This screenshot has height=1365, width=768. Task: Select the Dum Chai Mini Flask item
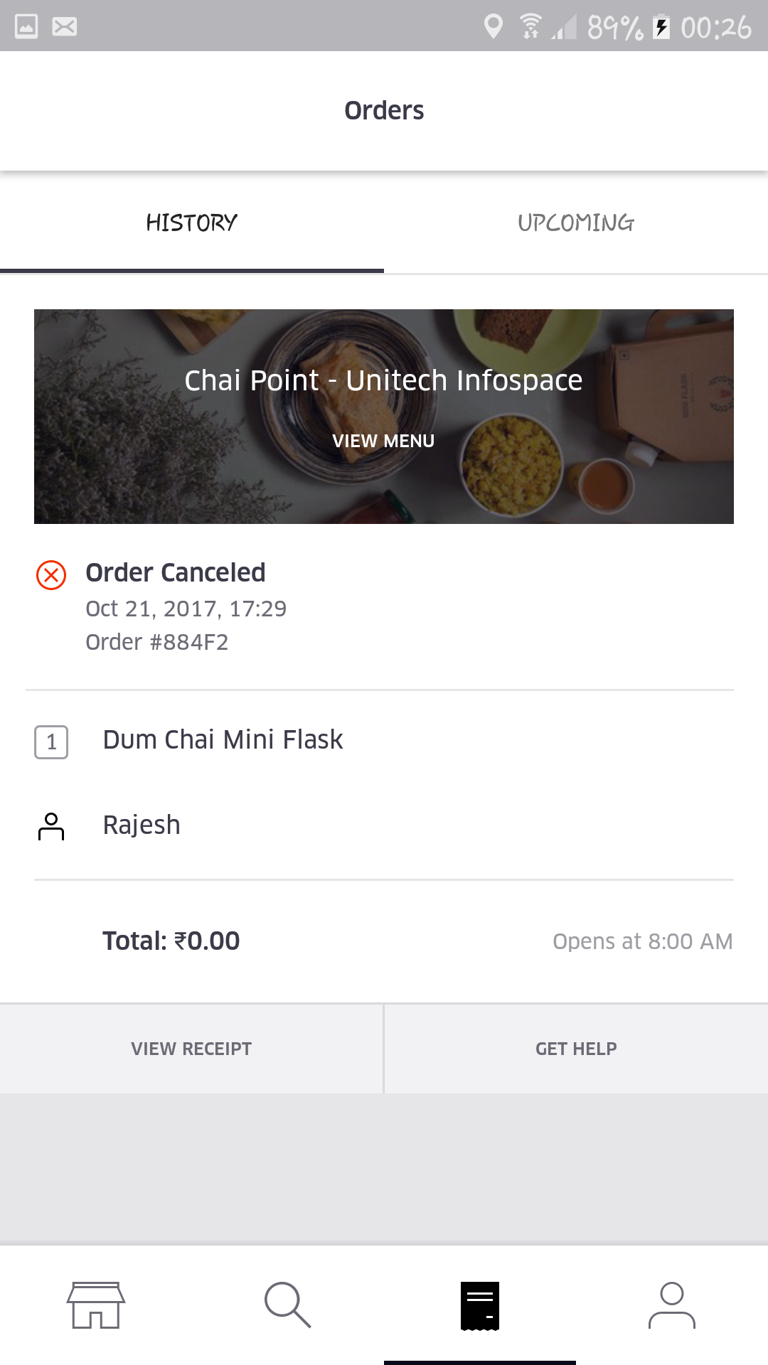click(x=223, y=740)
